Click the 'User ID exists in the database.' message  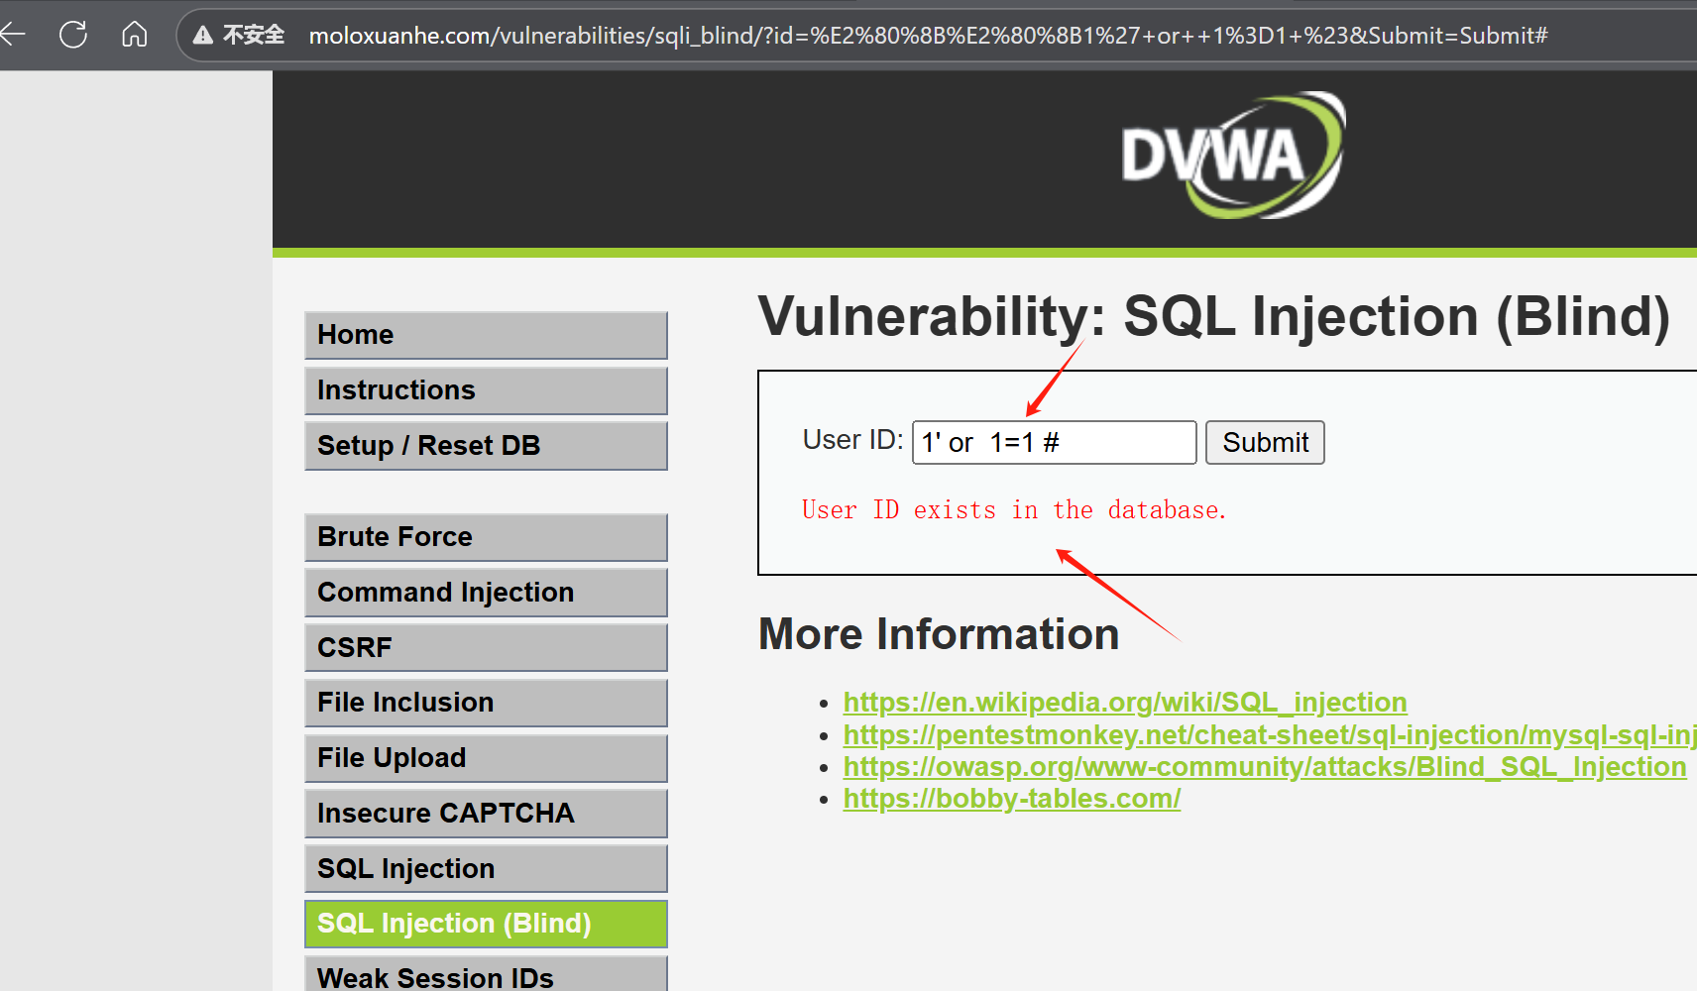(1014, 510)
